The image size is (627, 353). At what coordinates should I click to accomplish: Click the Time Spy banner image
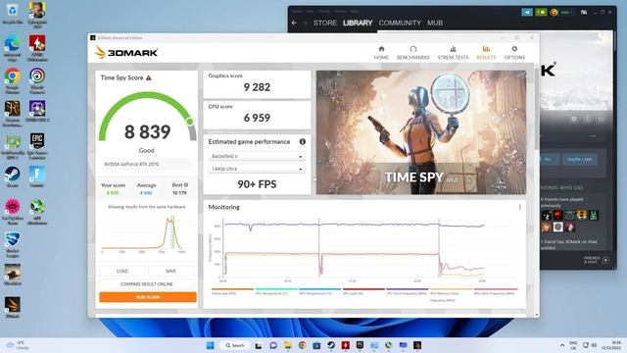pyautogui.click(x=421, y=132)
